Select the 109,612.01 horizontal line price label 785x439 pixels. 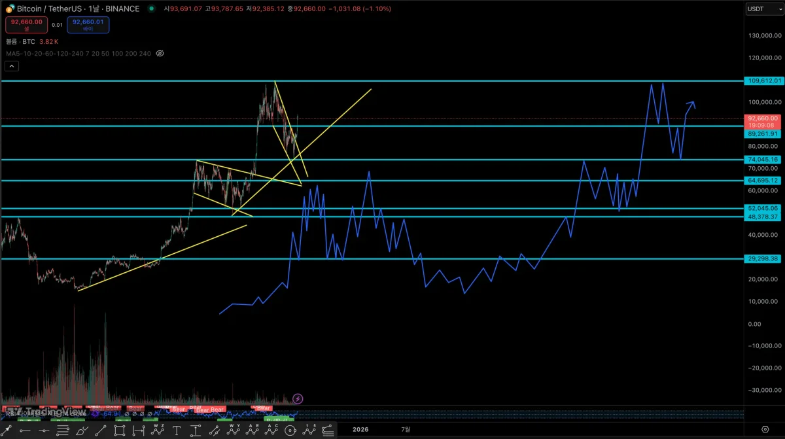point(763,80)
